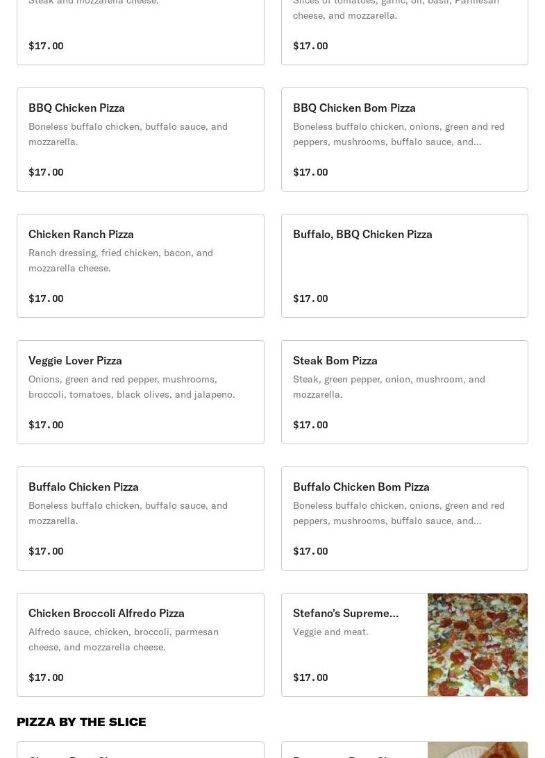
Task: Click the Pizza By The Slice heading
Action: point(81,722)
